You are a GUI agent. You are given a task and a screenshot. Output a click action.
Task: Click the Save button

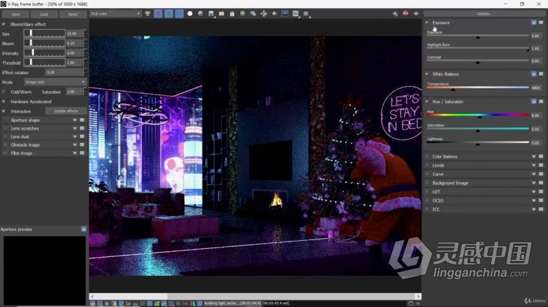click(16, 14)
